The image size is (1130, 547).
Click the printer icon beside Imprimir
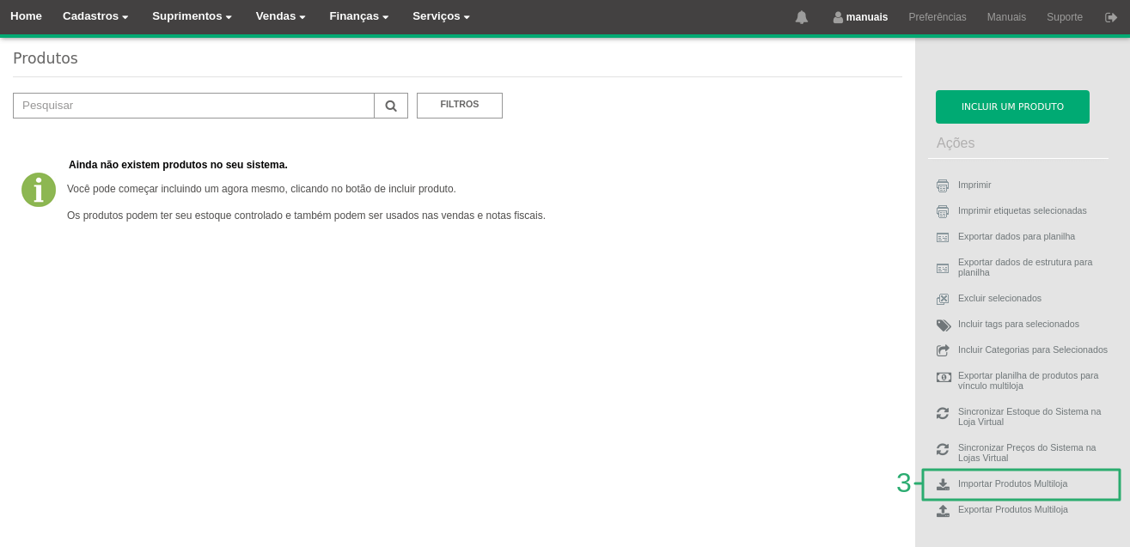(943, 185)
